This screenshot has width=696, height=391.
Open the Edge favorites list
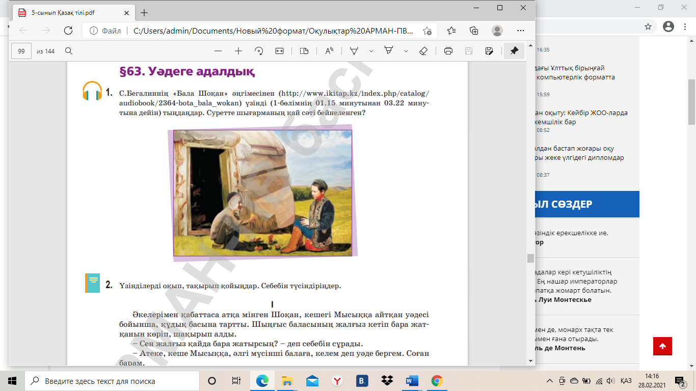click(451, 31)
